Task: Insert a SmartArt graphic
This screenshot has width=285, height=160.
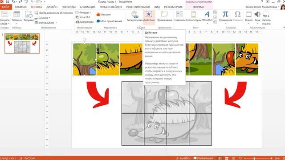Action: tap(83, 17)
